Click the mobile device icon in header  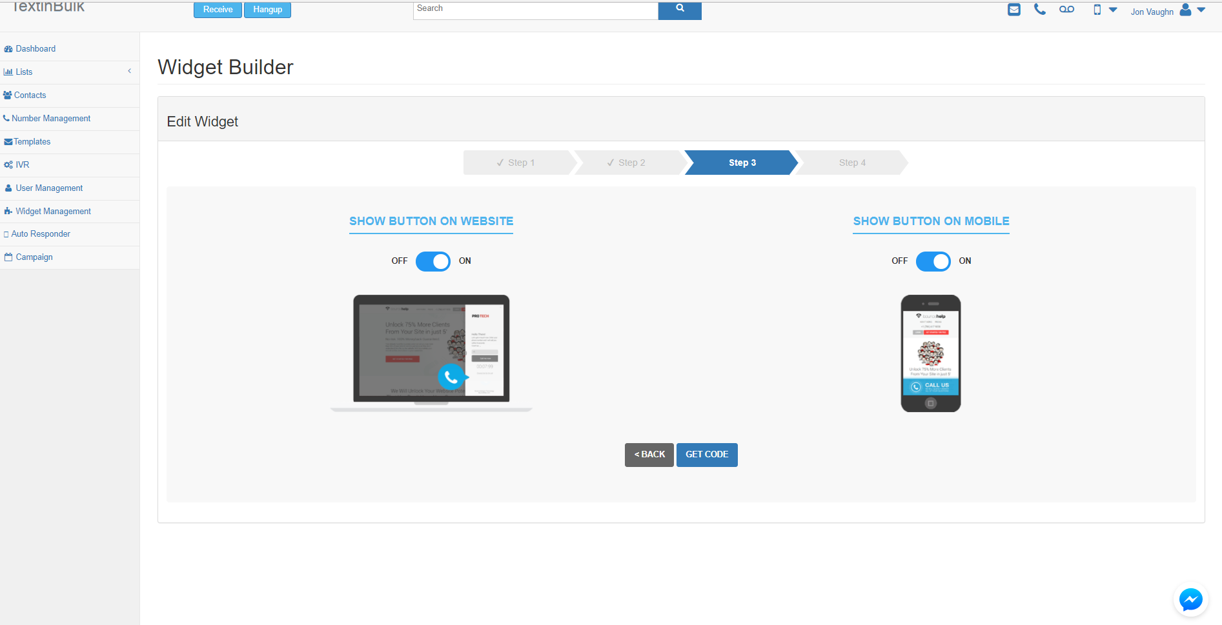pyautogui.click(x=1097, y=10)
